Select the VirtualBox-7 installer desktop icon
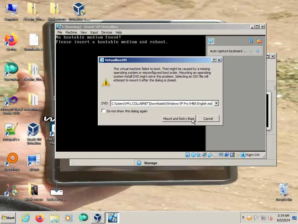Screen dimensions: 298x224 pyautogui.click(x=79, y=11)
